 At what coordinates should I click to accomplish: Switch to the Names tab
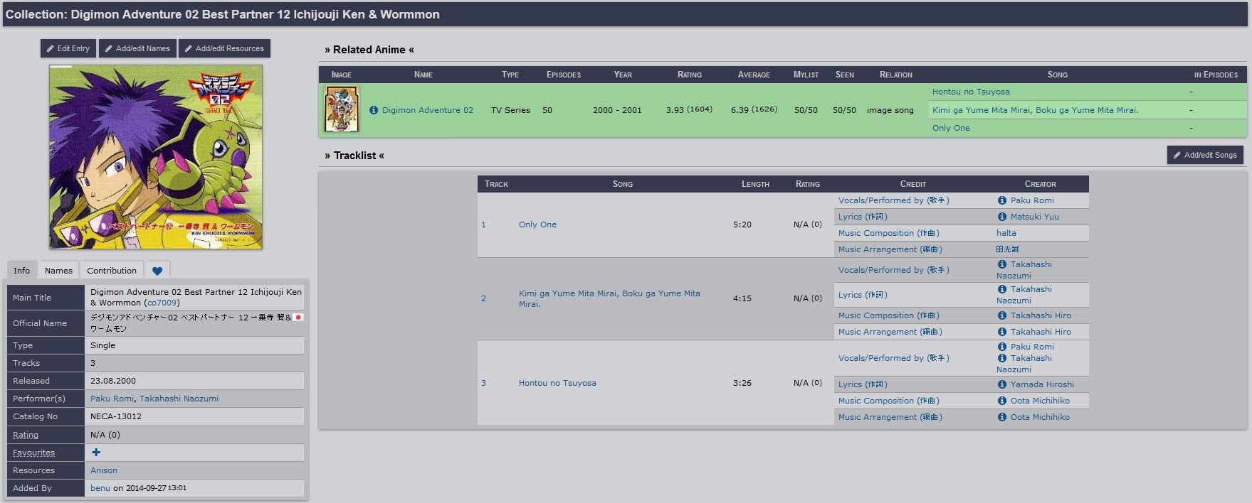click(x=58, y=271)
